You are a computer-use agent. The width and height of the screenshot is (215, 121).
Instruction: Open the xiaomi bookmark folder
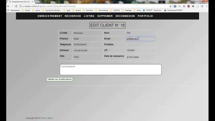36,10
